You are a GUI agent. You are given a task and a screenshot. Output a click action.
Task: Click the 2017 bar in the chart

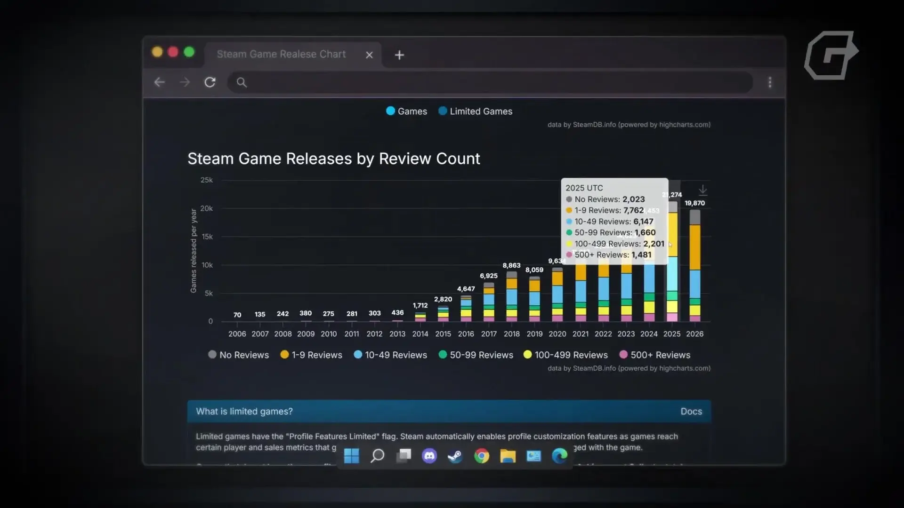[489, 302]
